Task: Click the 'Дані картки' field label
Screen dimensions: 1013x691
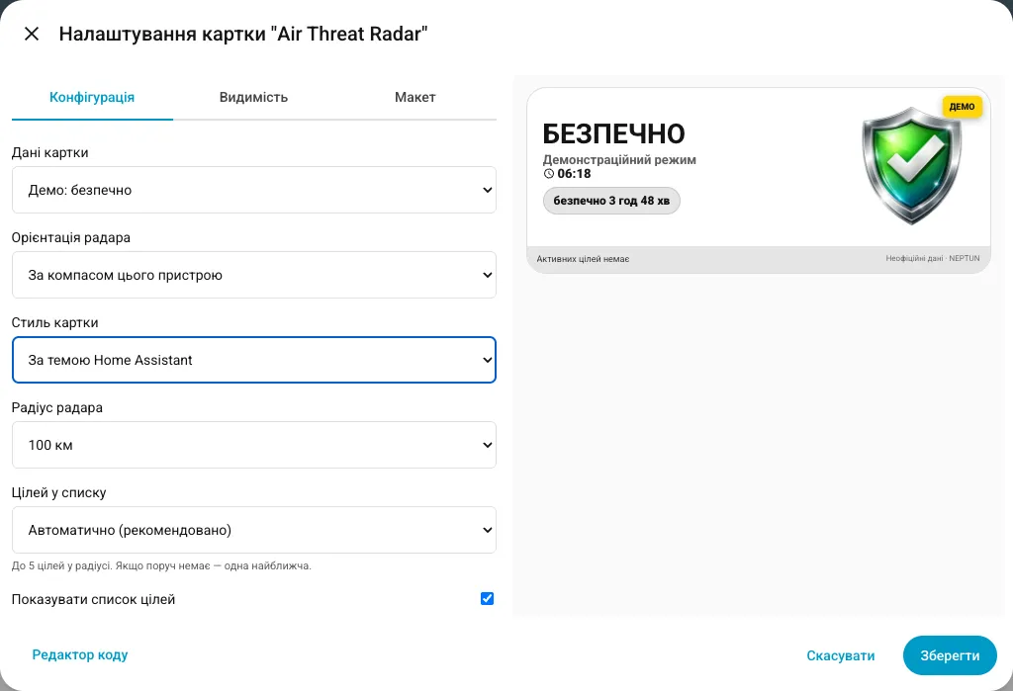Action: click(49, 153)
